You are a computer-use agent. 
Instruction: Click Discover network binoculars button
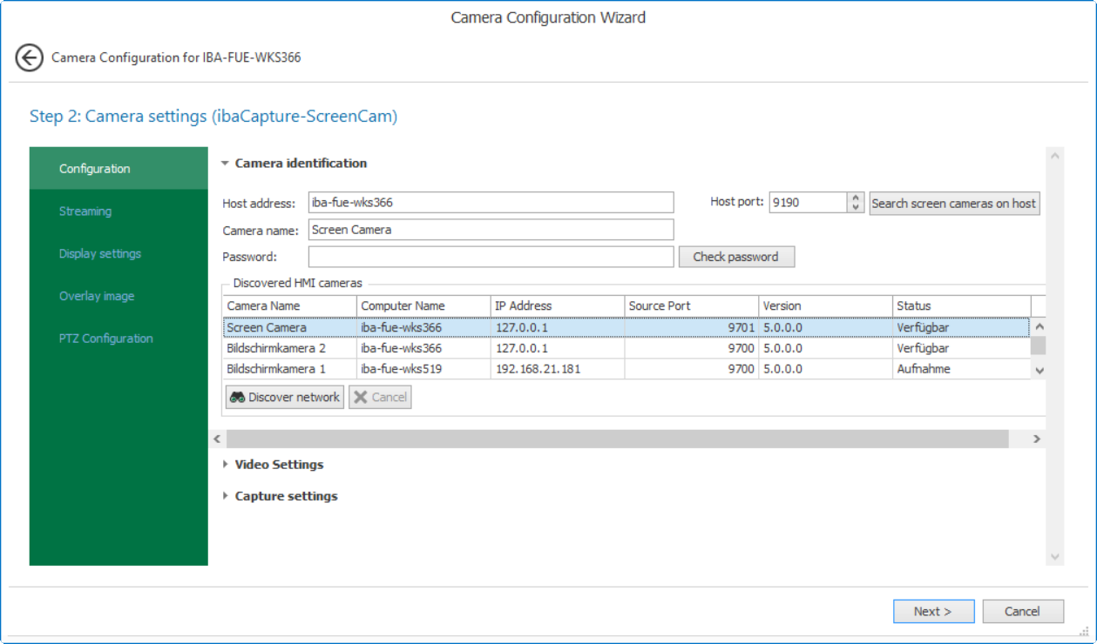[284, 397]
